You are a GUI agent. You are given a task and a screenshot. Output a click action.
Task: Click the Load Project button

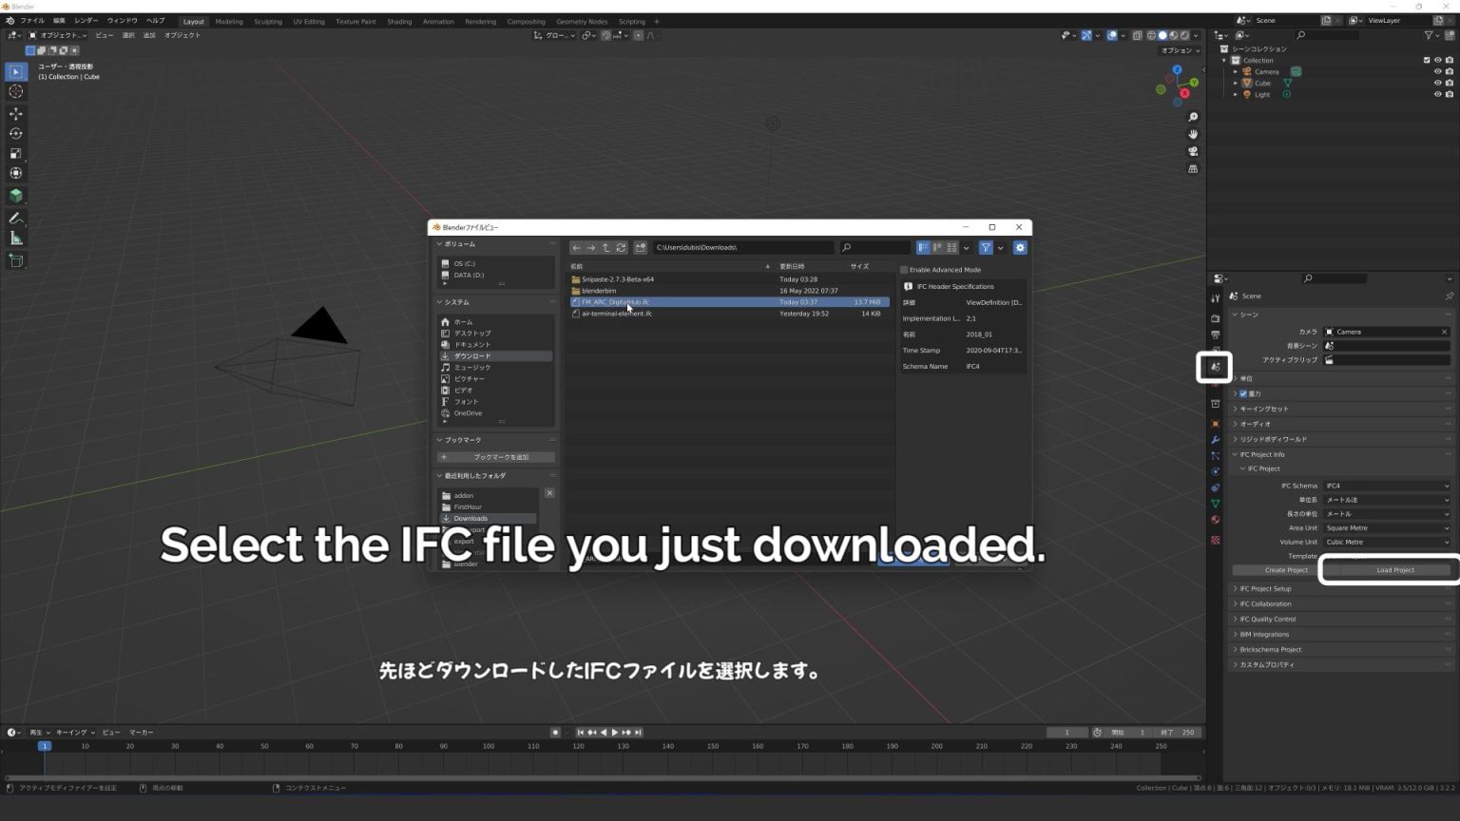pos(1393,569)
